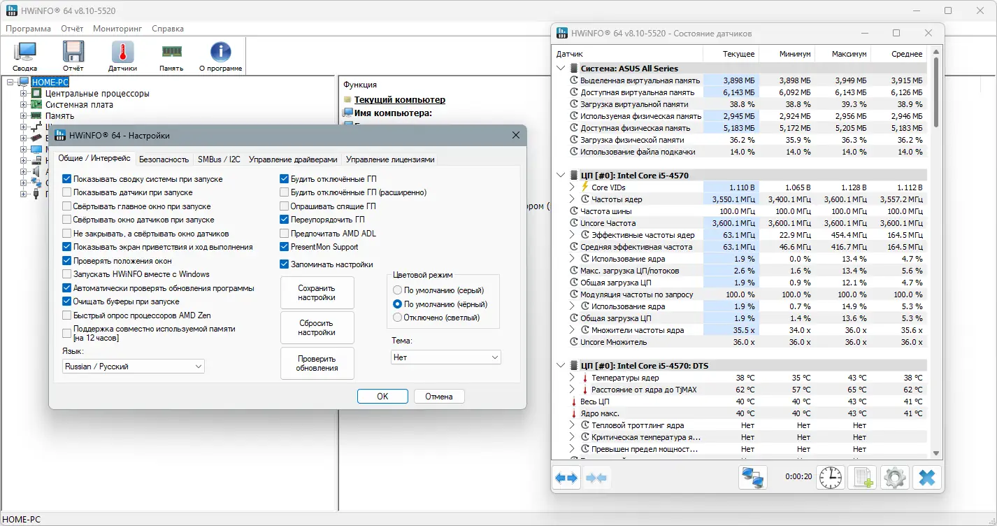Open the Язык language dropdown
The height and width of the screenshot is (526, 997).
click(134, 367)
